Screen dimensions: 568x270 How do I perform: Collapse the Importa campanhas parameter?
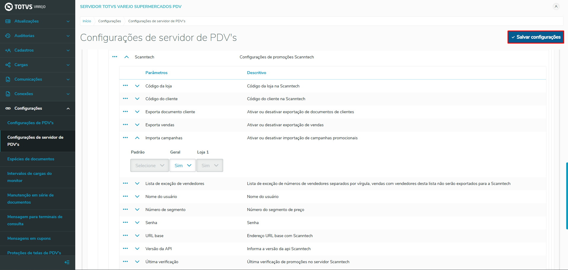137,138
